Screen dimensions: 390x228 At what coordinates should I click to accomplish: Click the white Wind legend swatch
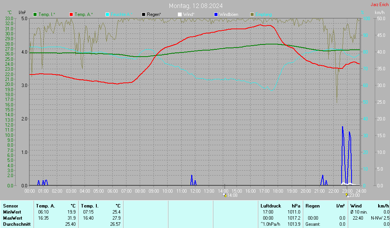180,14
